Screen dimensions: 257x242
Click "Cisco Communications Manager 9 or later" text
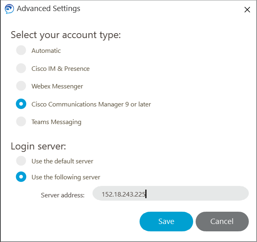pos(91,104)
